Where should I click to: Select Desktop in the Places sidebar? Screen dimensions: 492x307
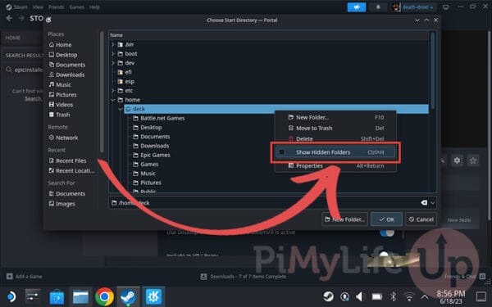click(63, 55)
